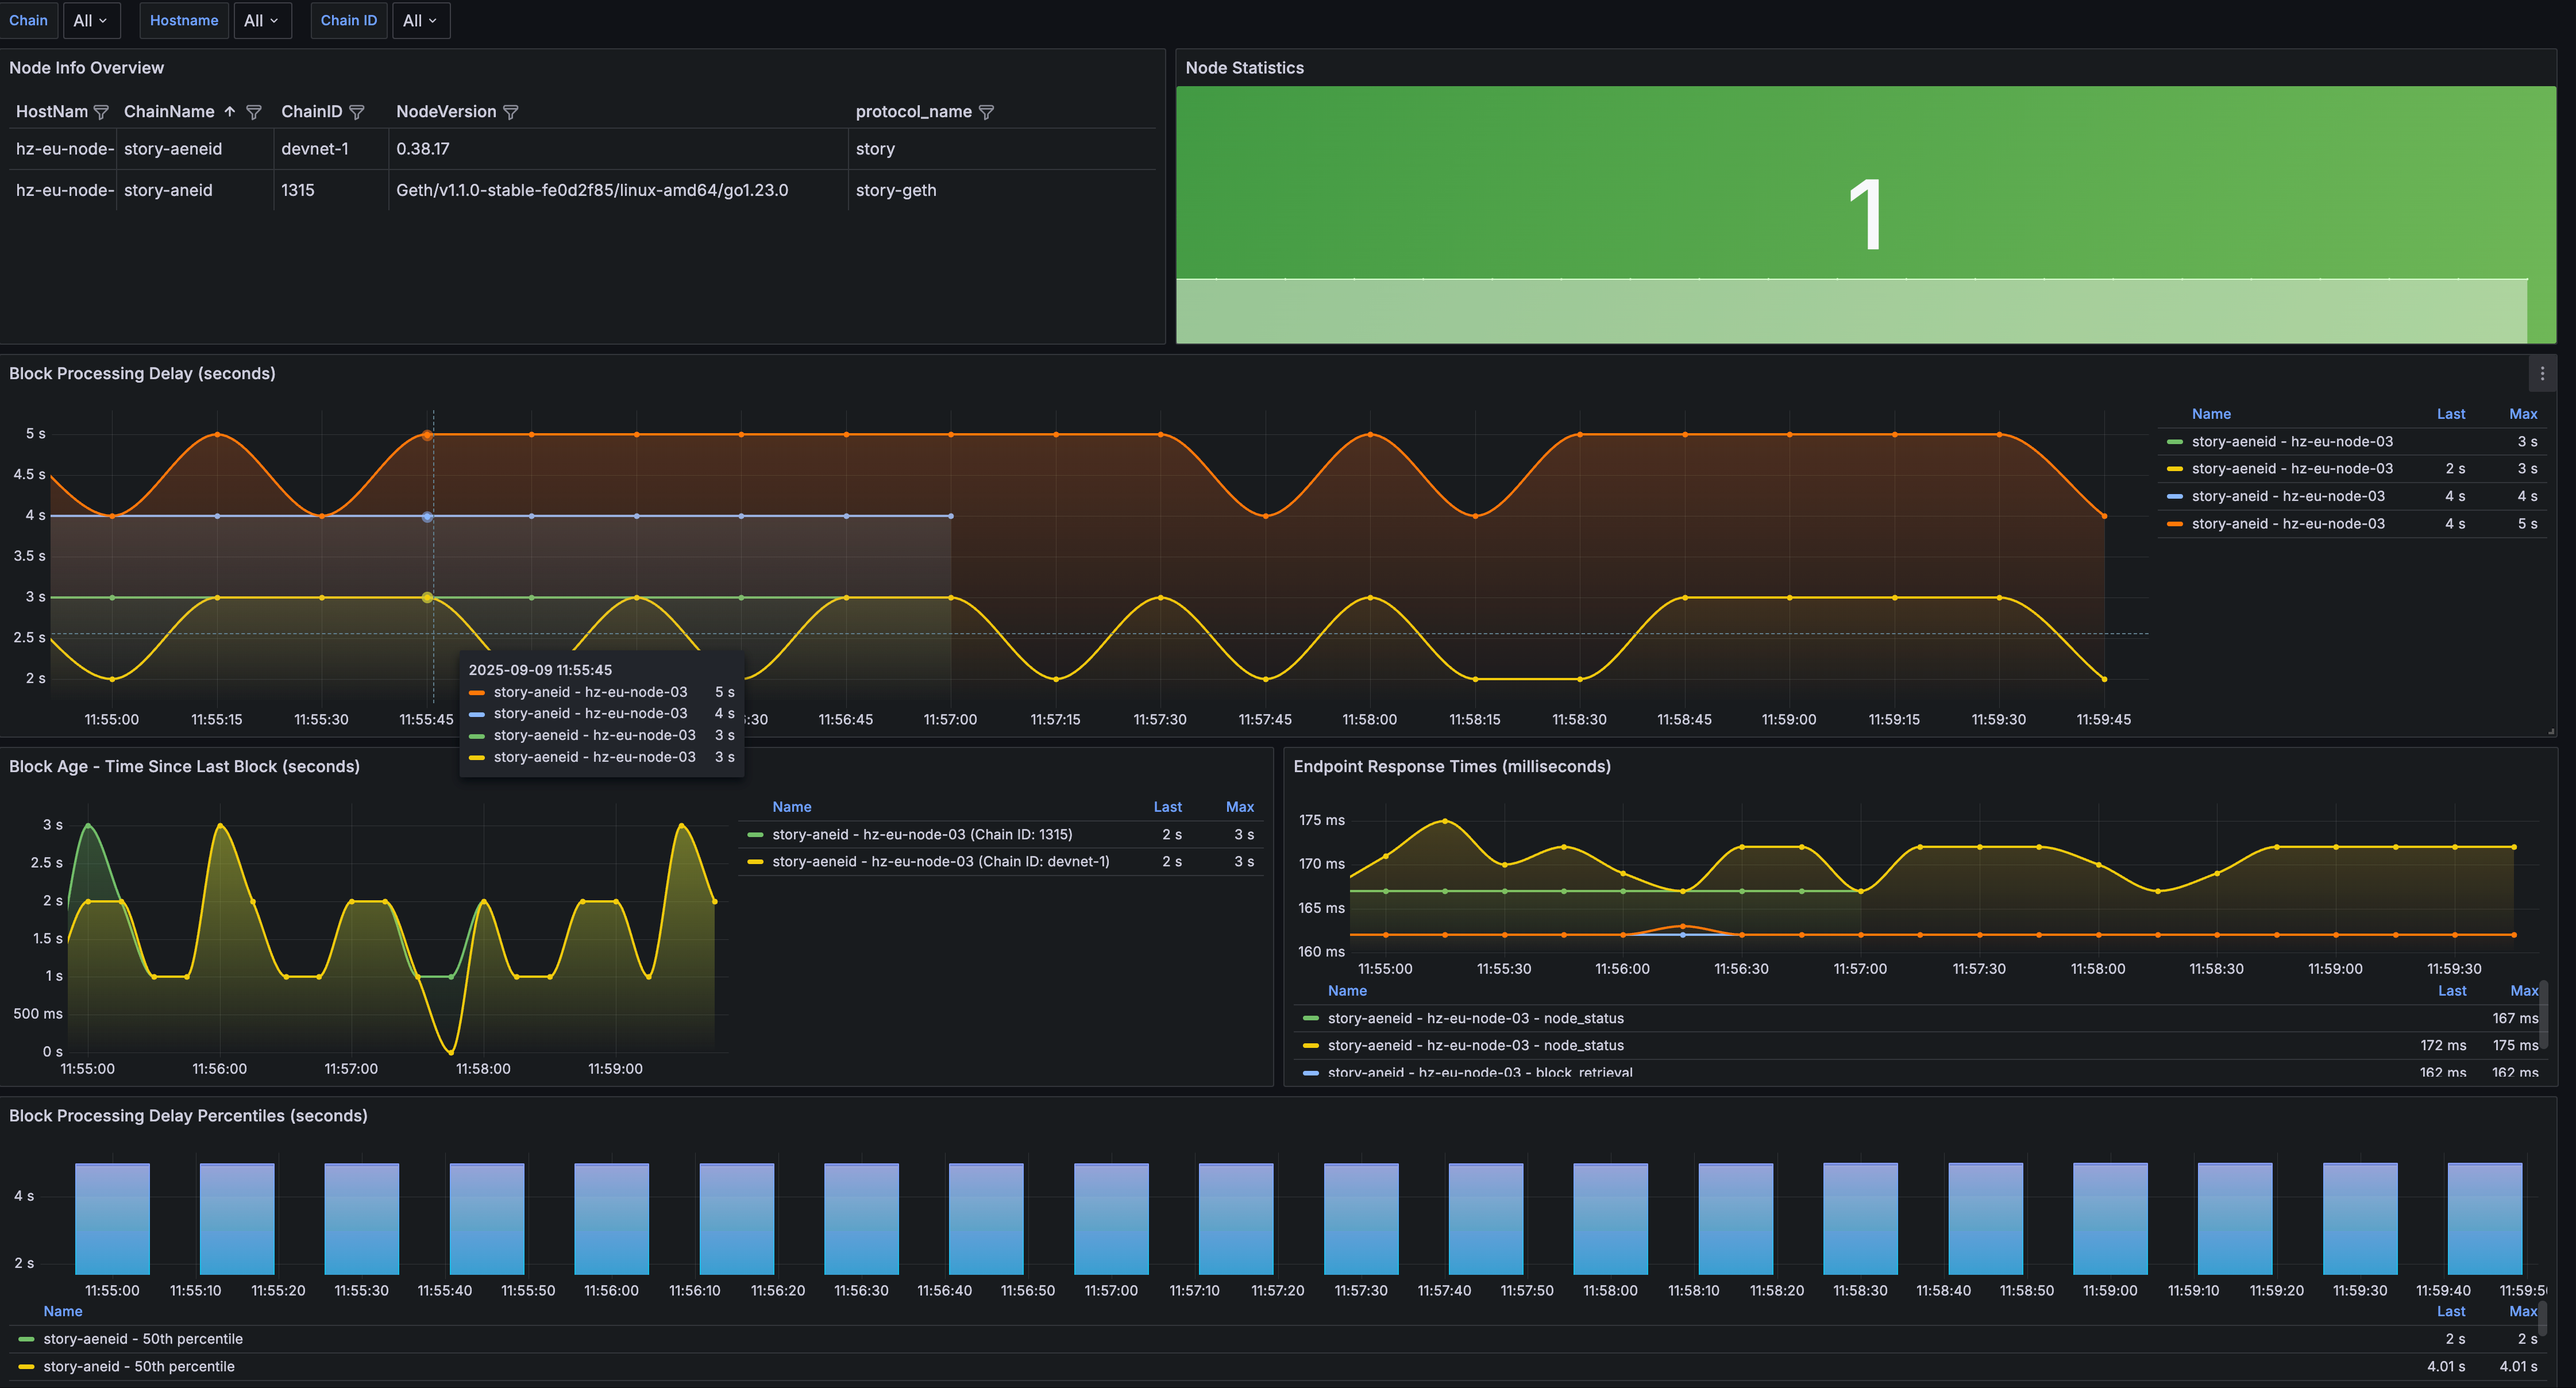
Task: Open filter for HostName column
Action: click(100, 112)
